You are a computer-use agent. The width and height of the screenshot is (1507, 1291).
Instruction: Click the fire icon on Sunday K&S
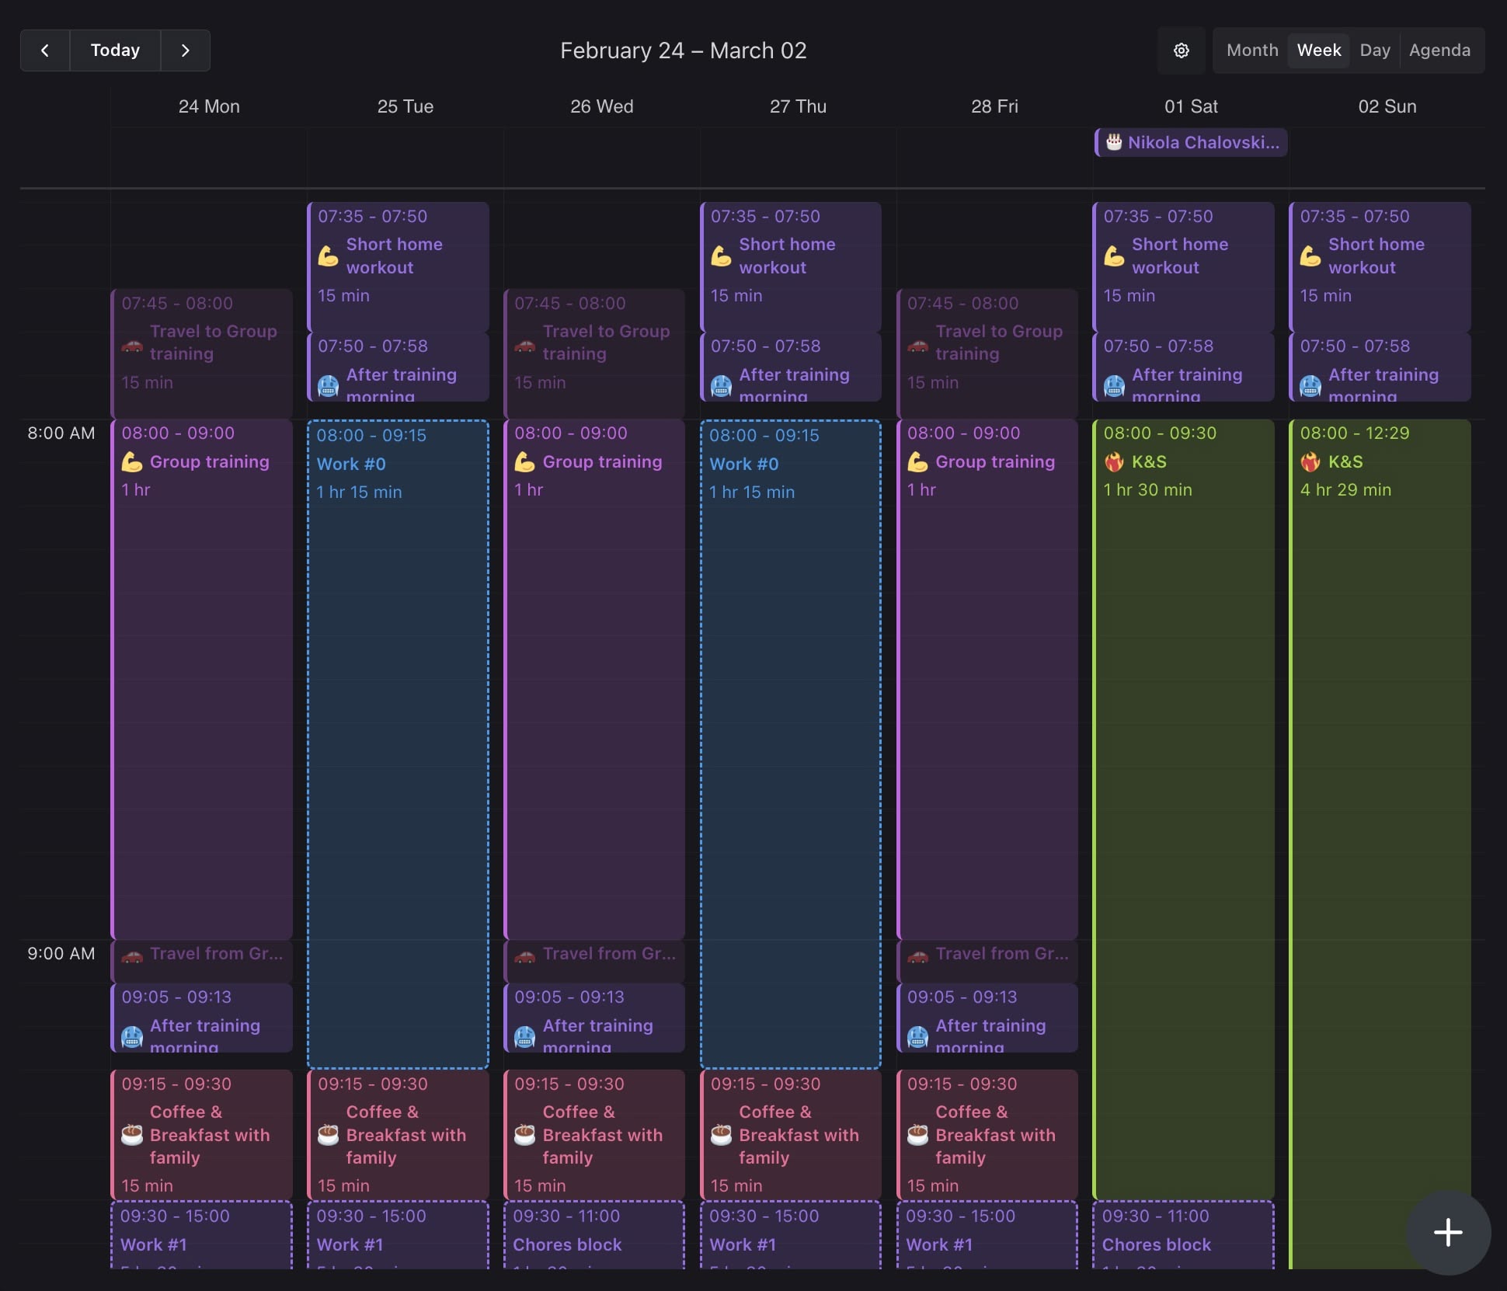click(1310, 462)
